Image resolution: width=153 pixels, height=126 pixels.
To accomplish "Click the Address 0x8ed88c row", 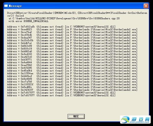I will (x=72, y=87).
